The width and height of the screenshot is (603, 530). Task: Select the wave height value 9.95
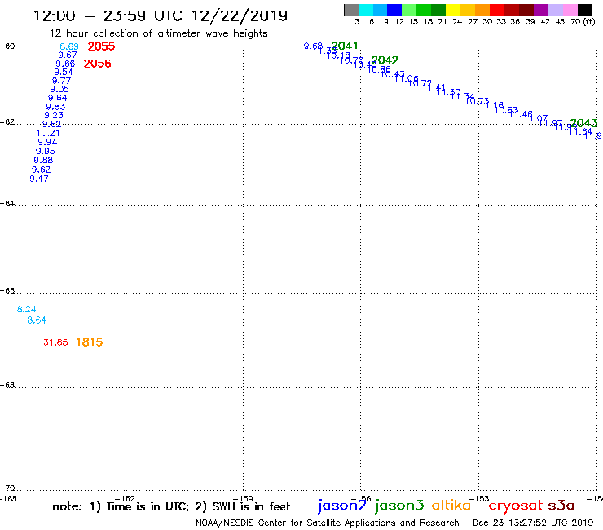[x=46, y=152]
